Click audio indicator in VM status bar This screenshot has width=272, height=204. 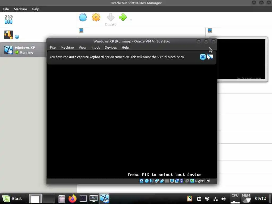(152, 181)
